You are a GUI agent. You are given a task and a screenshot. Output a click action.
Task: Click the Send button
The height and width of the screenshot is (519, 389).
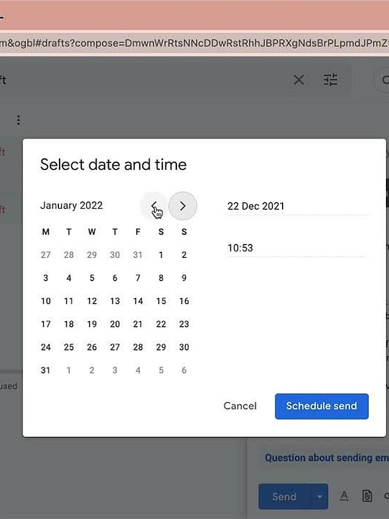284,496
